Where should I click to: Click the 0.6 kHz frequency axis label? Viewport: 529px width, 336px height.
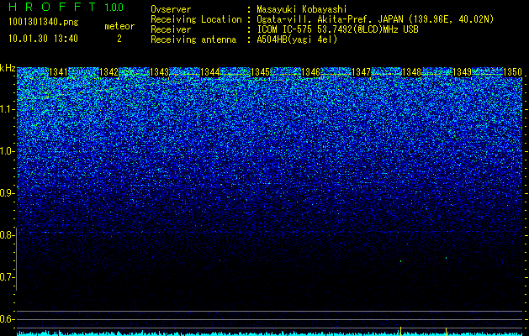7,319
